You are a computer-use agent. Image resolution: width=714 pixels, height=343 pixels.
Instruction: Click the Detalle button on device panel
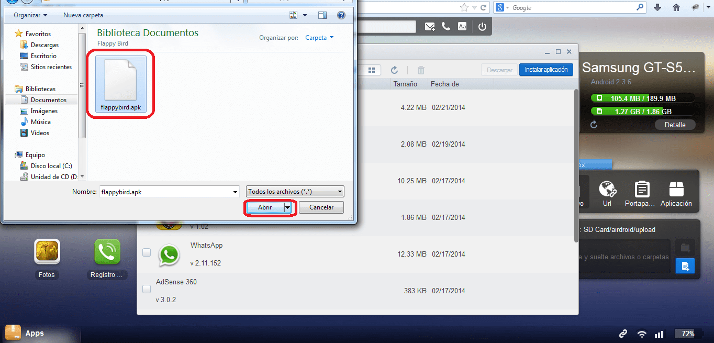click(675, 125)
